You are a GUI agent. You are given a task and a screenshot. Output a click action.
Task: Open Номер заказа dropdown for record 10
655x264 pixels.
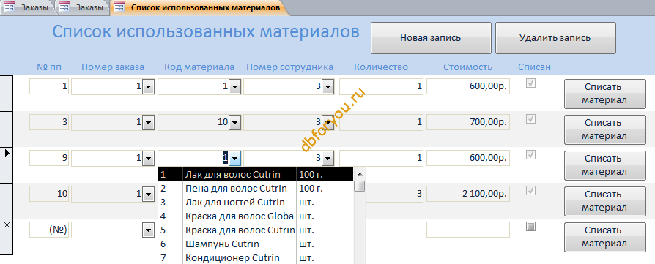[148, 195]
